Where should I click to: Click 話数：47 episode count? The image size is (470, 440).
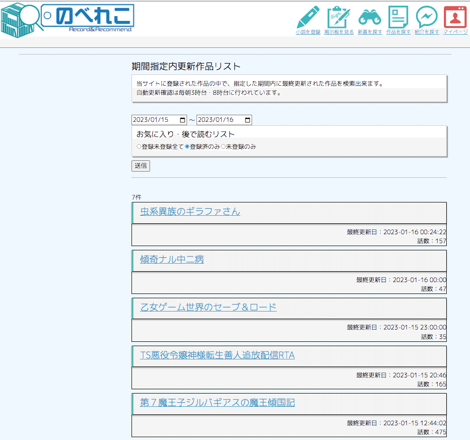point(433,289)
